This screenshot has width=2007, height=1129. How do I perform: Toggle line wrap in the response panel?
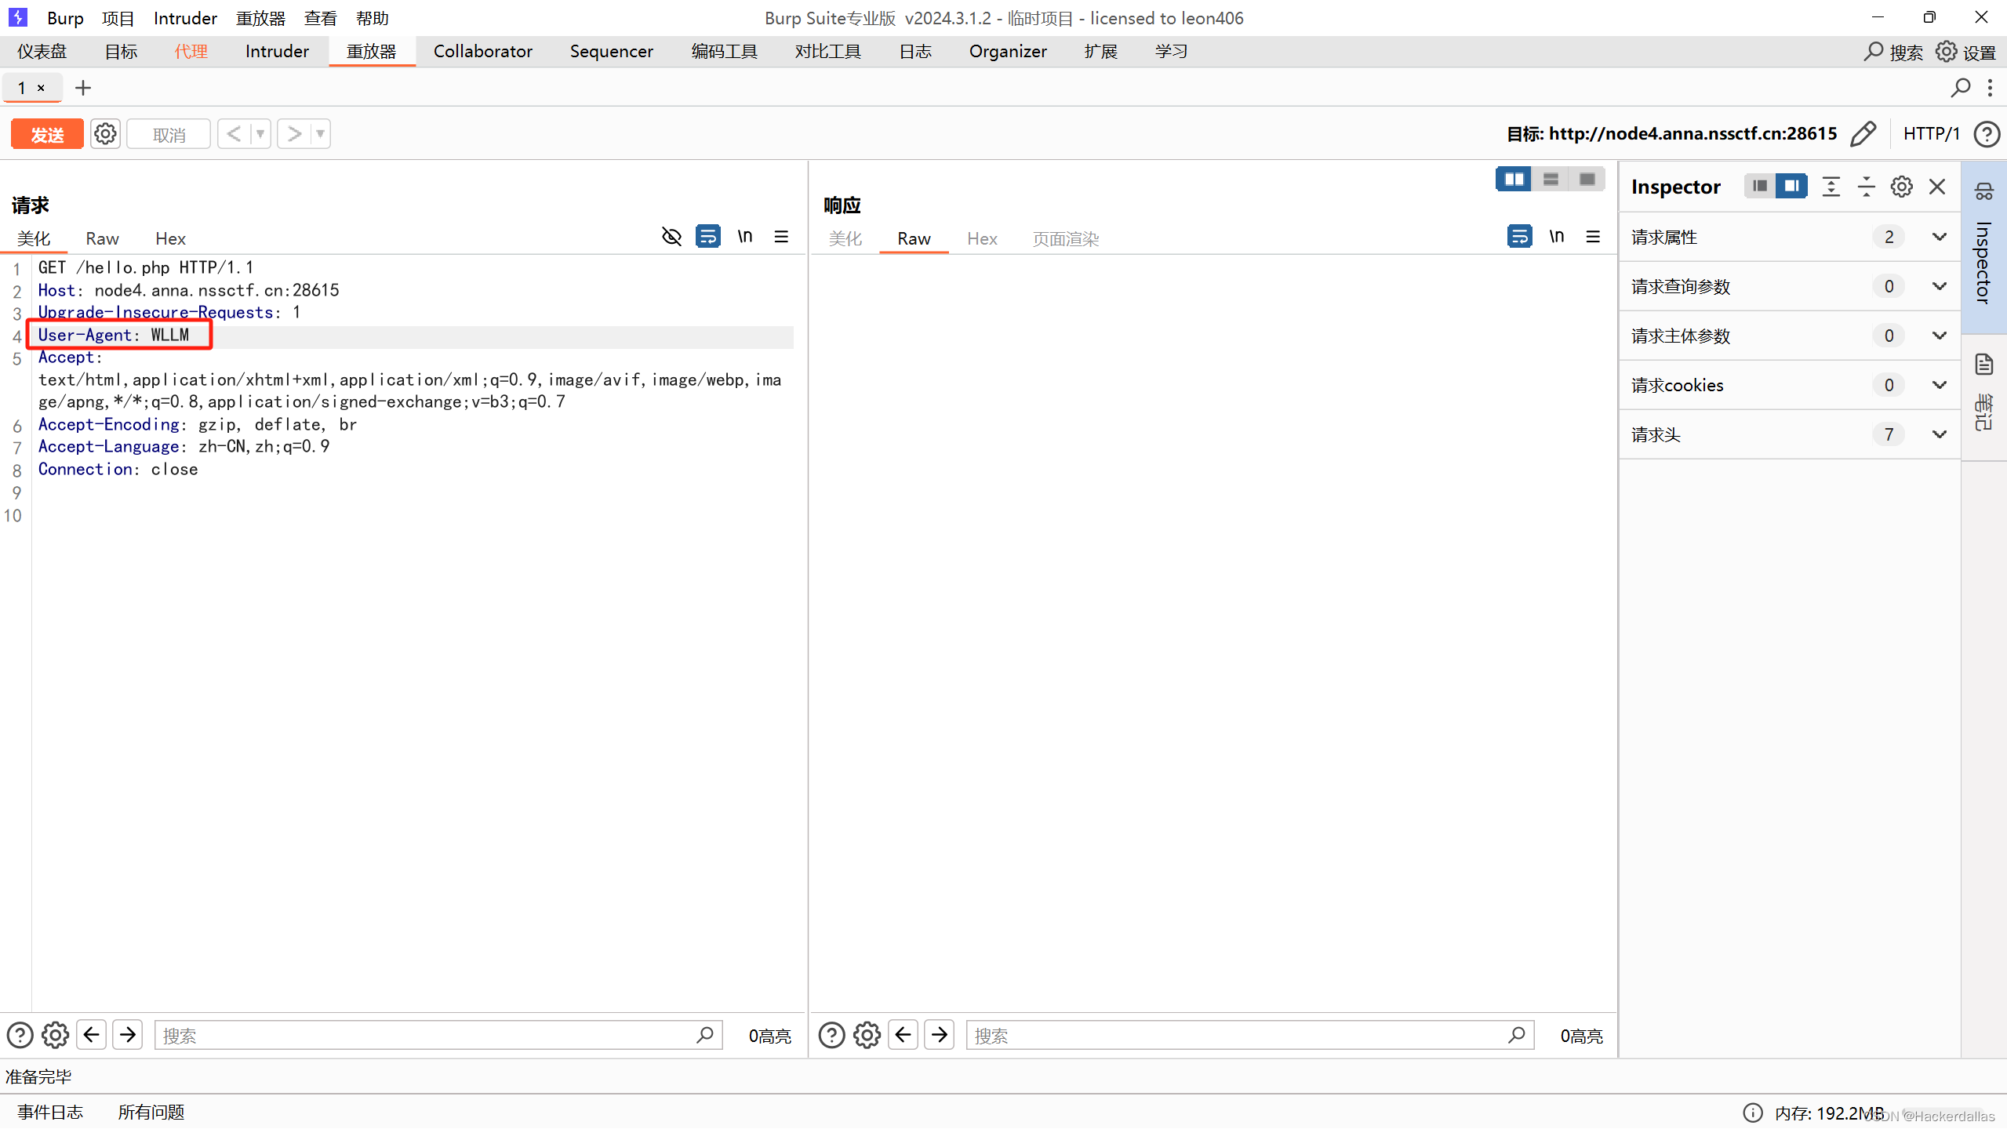(1519, 237)
